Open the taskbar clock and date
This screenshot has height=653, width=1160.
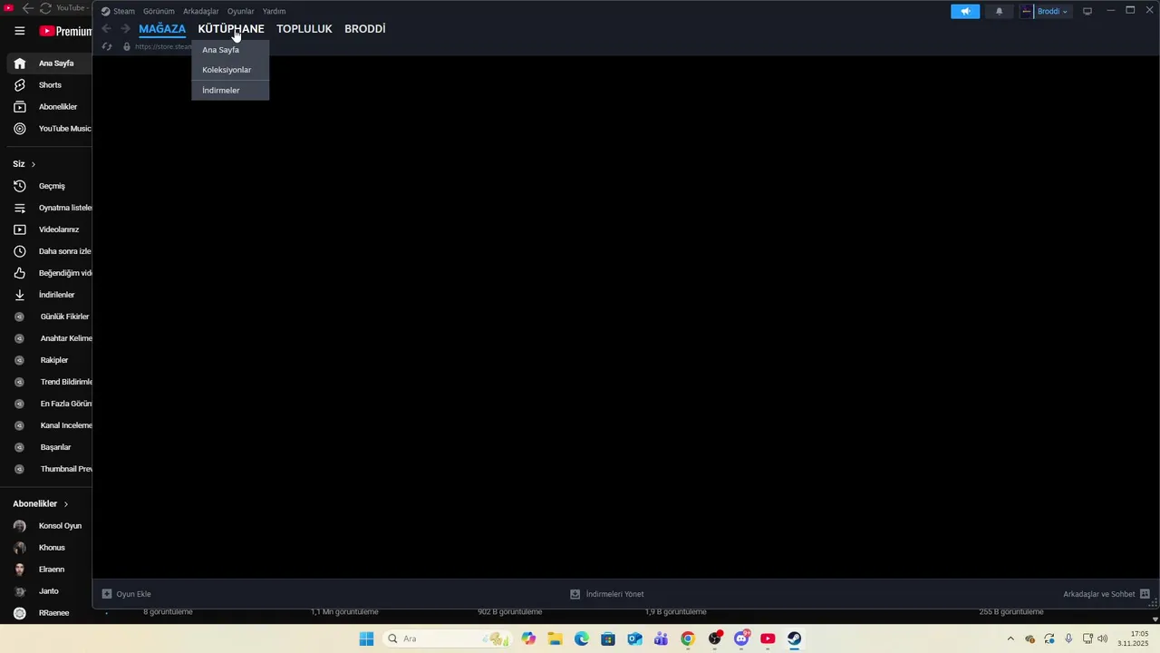(1133, 638)
